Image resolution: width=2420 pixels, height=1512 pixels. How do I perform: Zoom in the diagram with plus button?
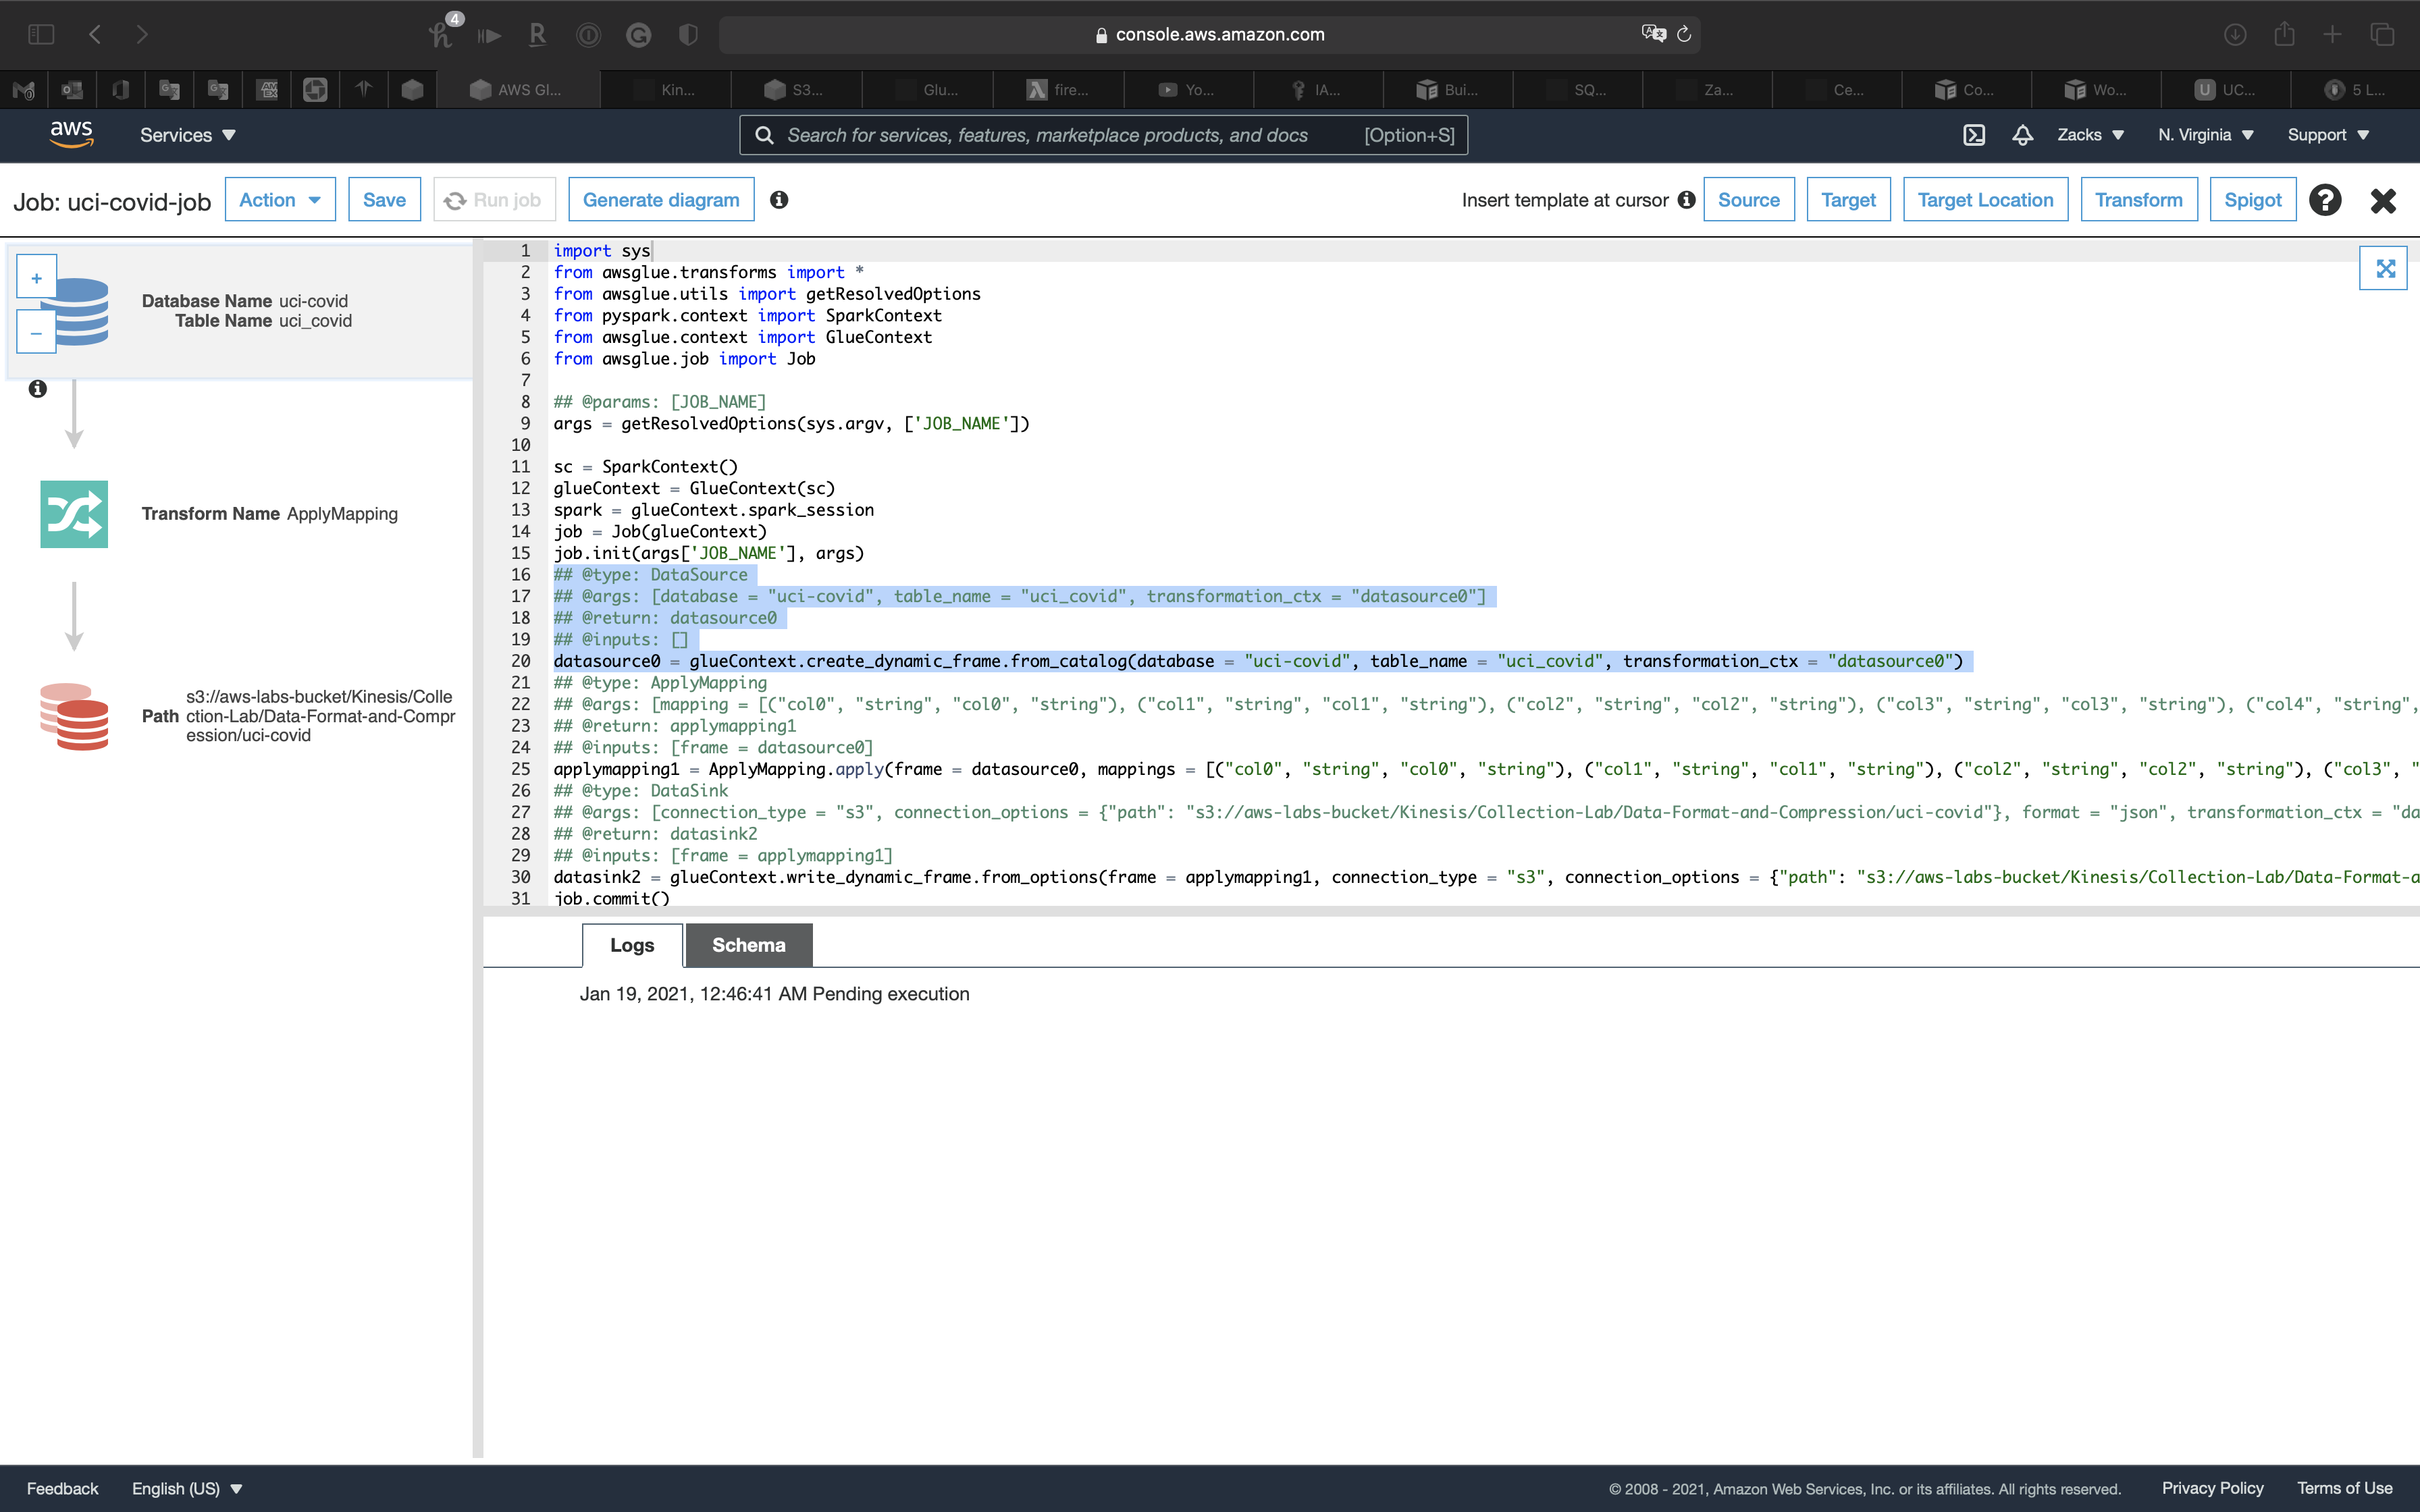37,278
